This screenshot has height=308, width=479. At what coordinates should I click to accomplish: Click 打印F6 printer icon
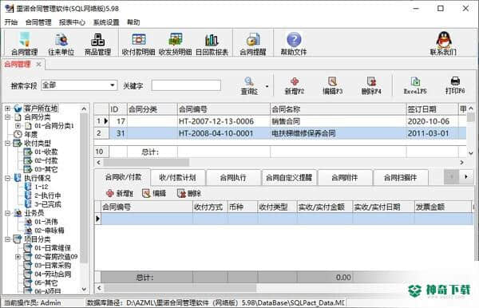(455, 85)
